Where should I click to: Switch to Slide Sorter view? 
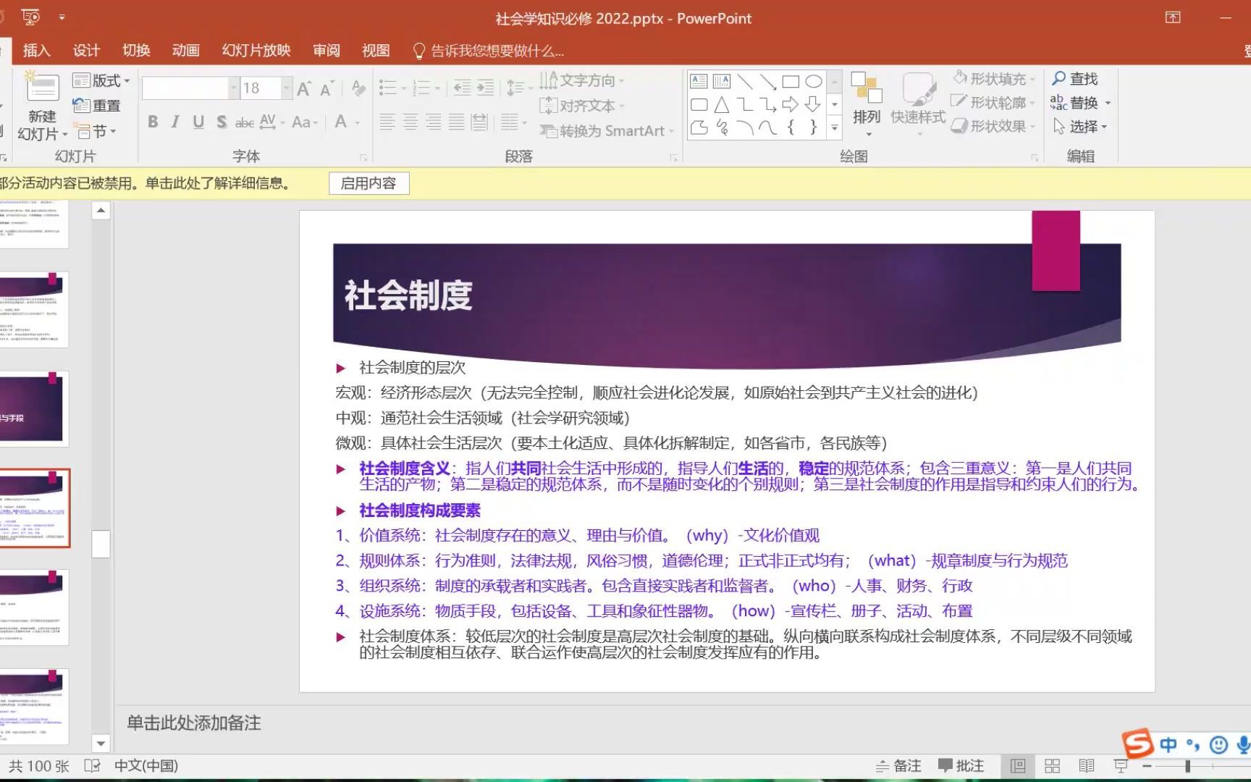(x=1053, y=766)
